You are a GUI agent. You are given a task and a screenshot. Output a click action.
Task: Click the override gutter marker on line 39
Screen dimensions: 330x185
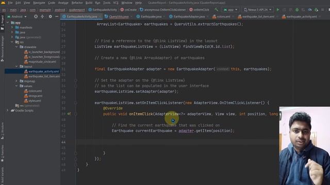(x=69, y=114)
